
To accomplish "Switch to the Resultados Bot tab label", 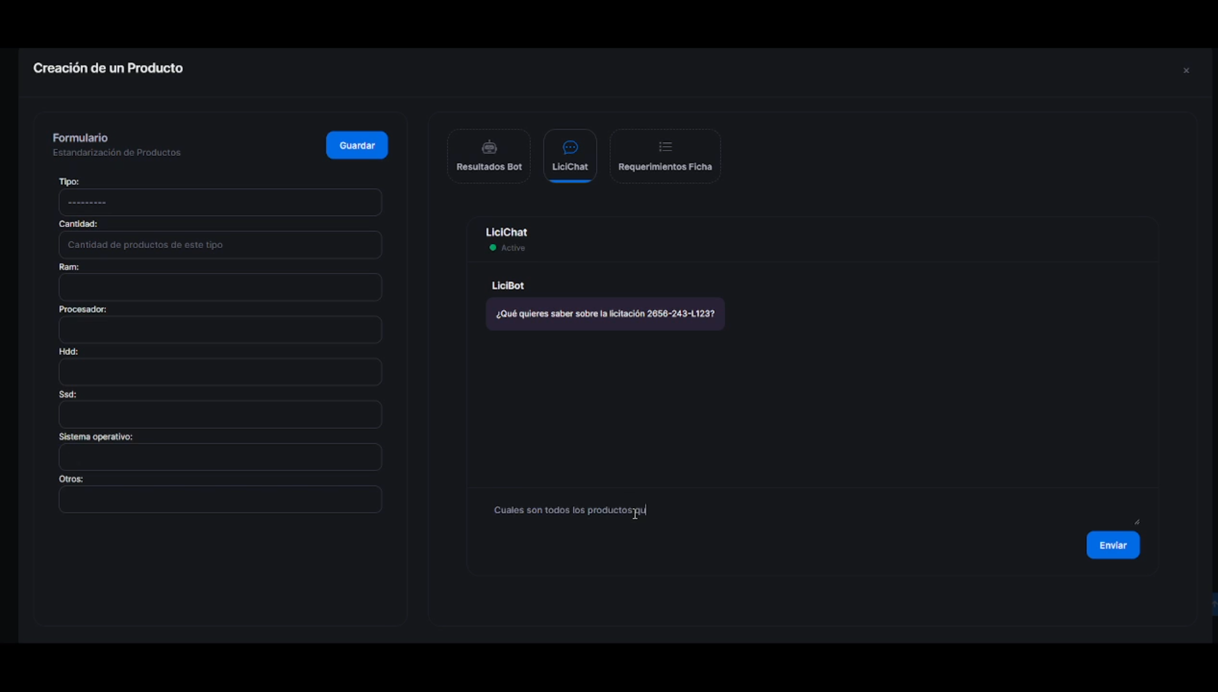I will coord(489,167).
